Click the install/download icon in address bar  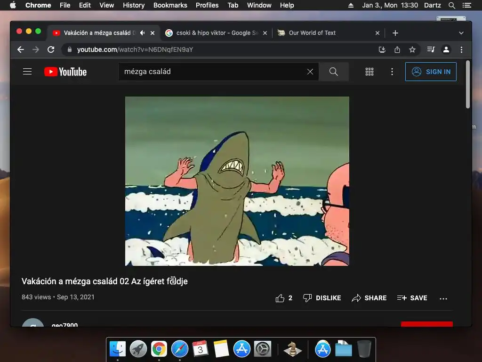(382, 49)
